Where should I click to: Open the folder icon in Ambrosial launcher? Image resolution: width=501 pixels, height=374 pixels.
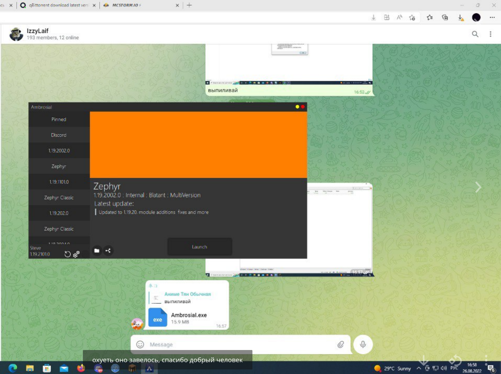pos(97,251)
